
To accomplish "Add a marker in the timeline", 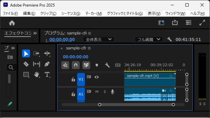I will [x=97, y=65].
